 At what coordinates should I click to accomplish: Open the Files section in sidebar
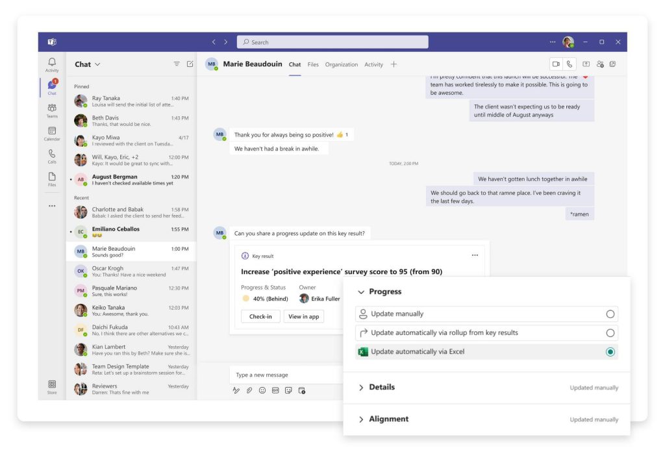coord(52,179)
